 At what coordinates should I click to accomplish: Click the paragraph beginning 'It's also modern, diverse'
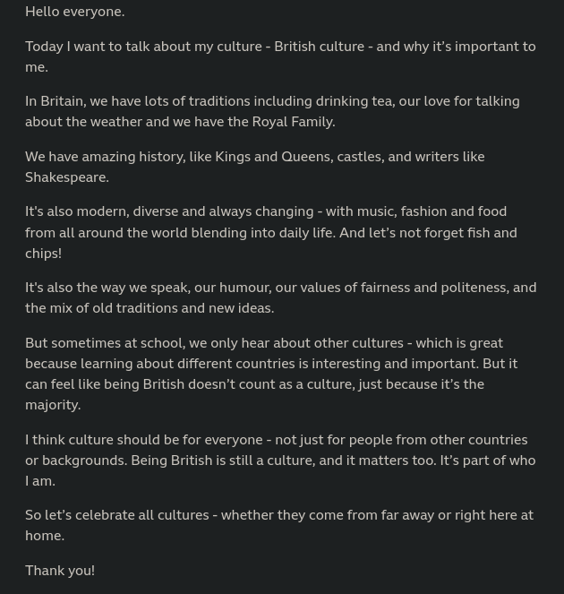click(271, 232)
